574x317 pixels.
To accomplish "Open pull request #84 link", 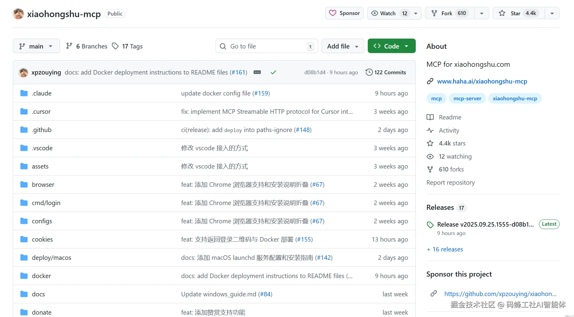I will (265, 294).
